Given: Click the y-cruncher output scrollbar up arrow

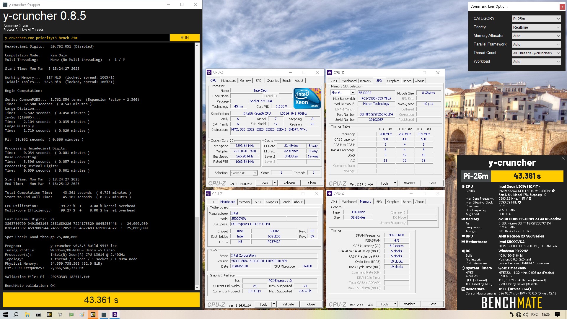Looking at the screenshot, I should tap(197, 45).
